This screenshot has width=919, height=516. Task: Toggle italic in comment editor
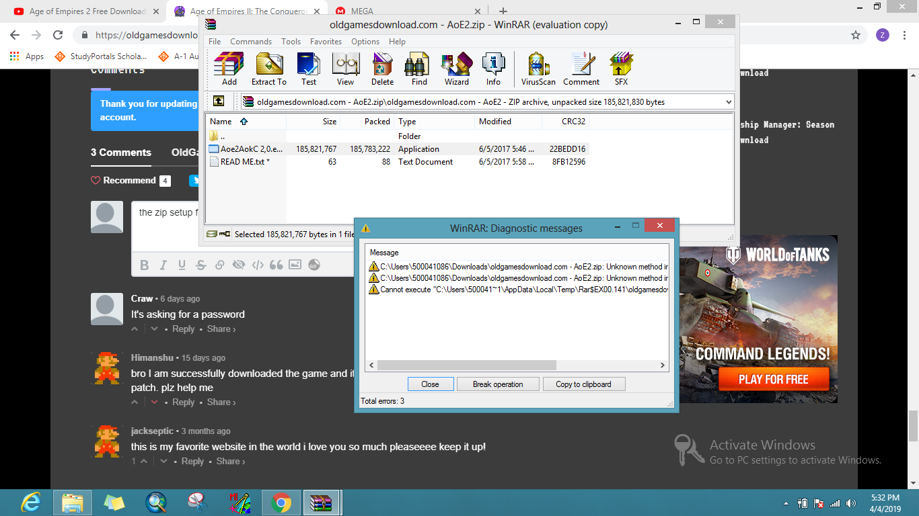[x=163, y=265]
